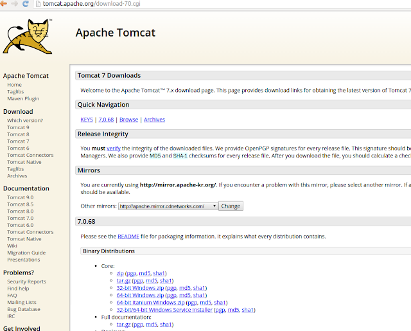Open Tomcat 9 in the Download sidebar
This screenshot has height=331, width=411.
point(18,127)
